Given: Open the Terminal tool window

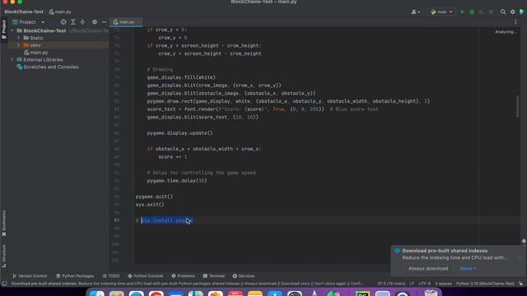Looking at the screenshot, I should pyautogui.click(x=214, y=276).
